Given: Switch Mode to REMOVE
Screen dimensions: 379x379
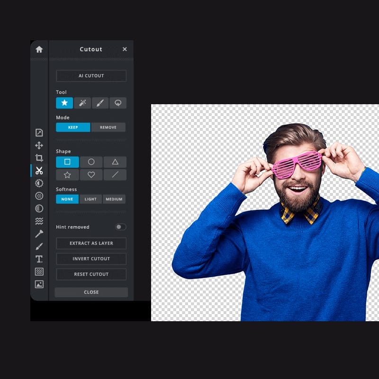Looking at the screenshot, I should coord(108,127).
